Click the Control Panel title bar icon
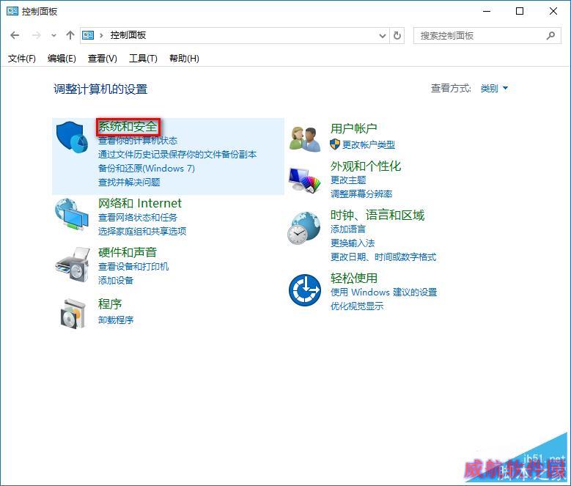The height and width of the screenshot is (486, 571). pyautogui.click(x=12, y=11)
